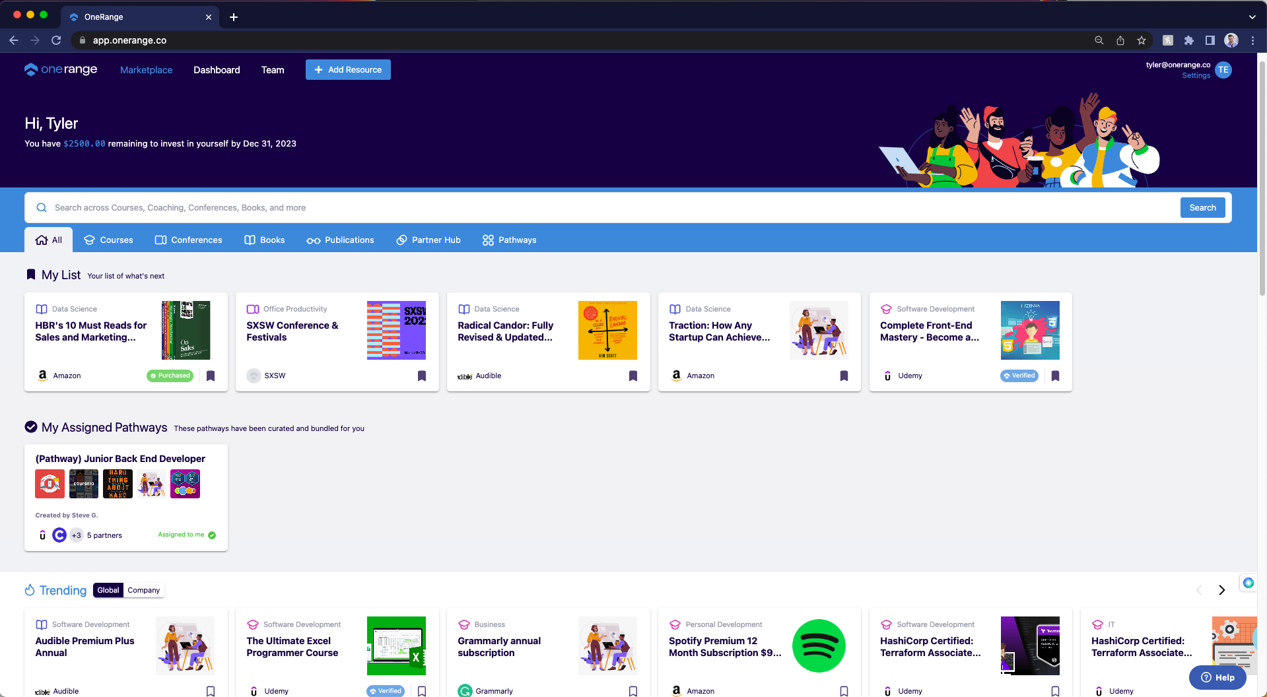The height and width of the screenshot is (697, 1267).
Task: Show next Trending items with right arrow
Action: [x=1221, y=590]
